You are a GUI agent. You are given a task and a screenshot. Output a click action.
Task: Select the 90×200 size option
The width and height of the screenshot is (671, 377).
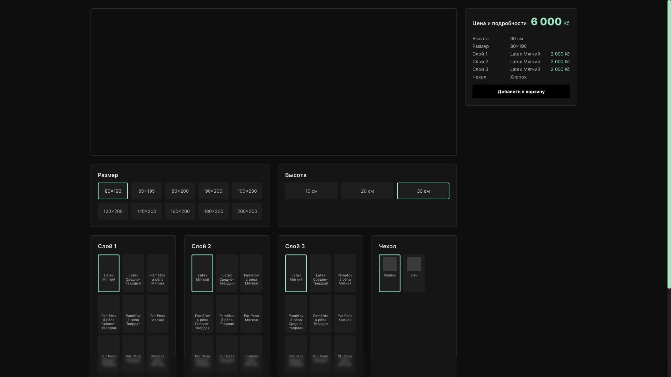point(214,191)
